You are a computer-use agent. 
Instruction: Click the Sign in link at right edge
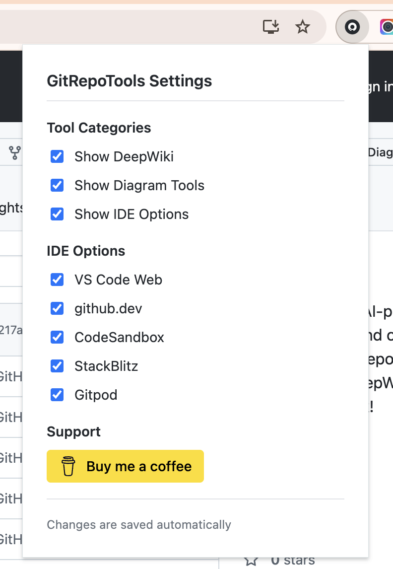[x=381, y=86]
